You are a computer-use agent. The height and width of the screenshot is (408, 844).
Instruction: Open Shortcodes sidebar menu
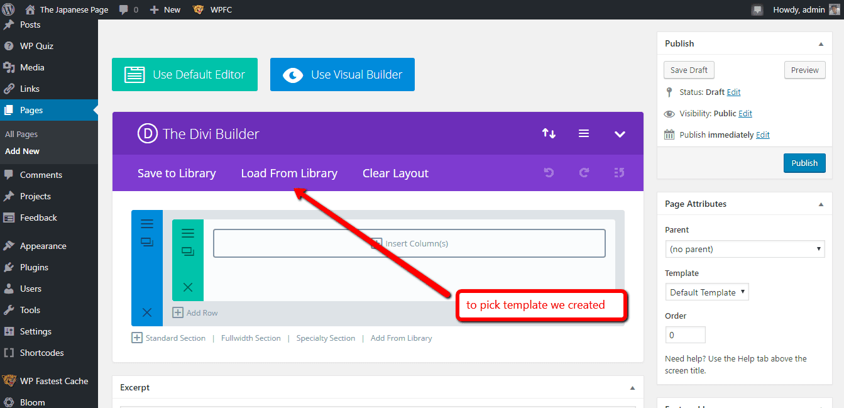[41, 353]
